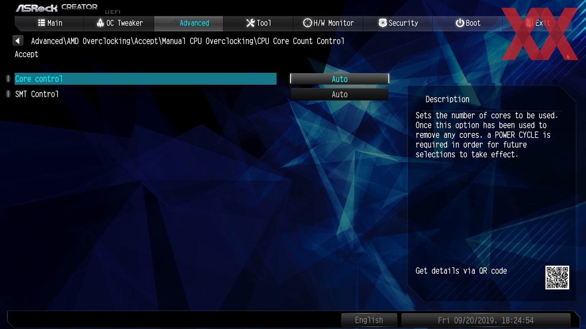This screenshot has height=329, width=586.
Task: Click the QR code image
Action: 557,277
